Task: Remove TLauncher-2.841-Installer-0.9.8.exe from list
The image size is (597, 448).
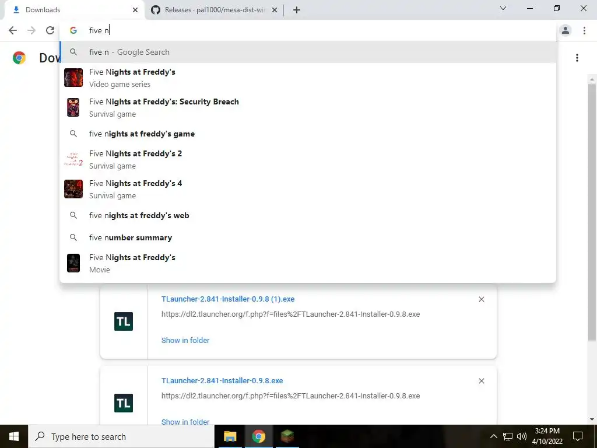Action: tap(481, 381)
